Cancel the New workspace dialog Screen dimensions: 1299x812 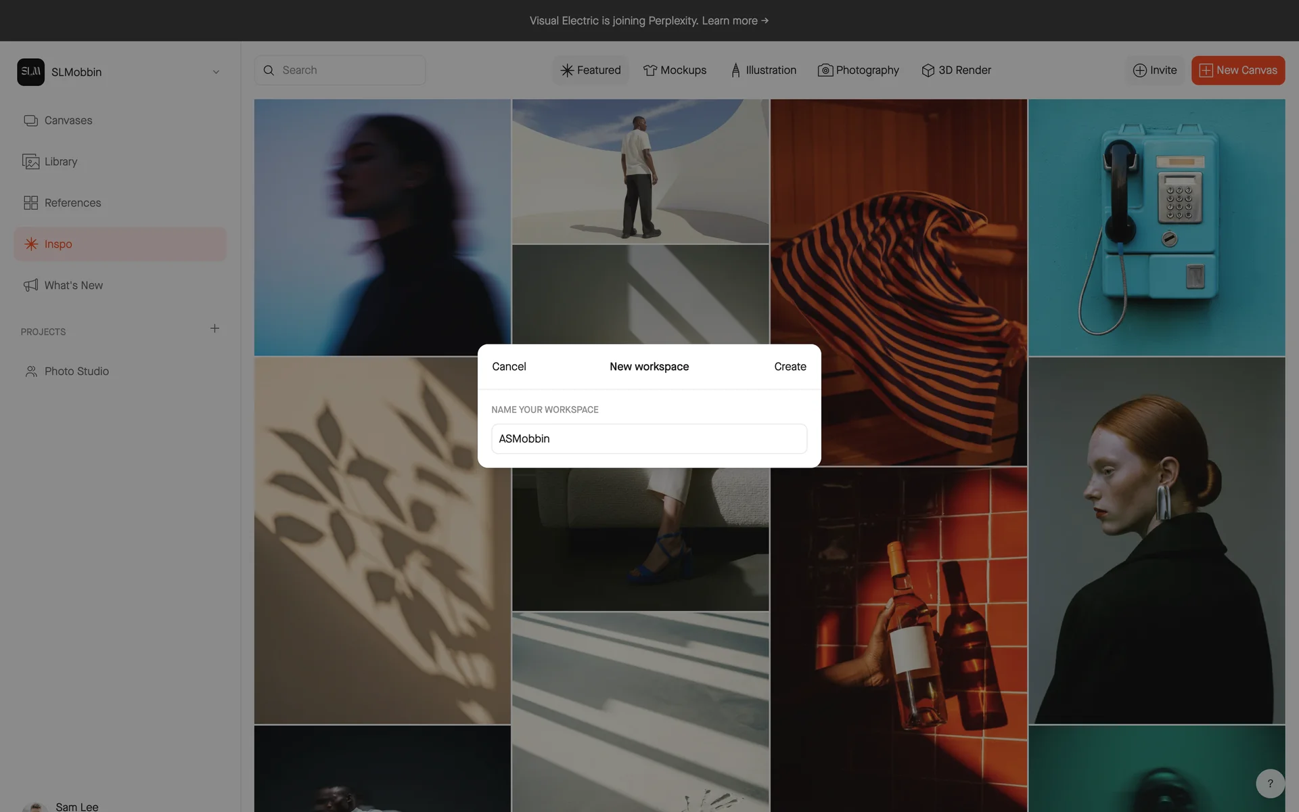click(x=509, y=367)
